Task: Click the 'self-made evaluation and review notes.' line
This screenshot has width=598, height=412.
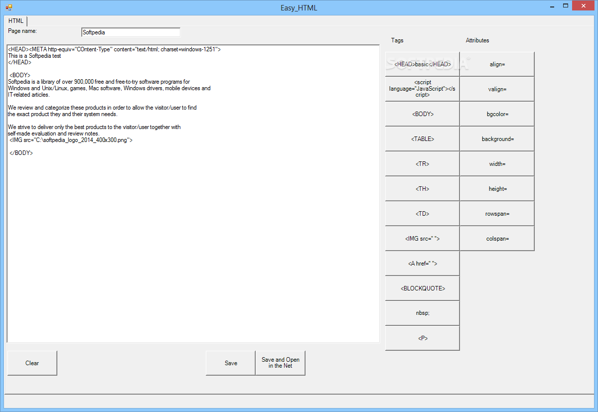Action: [54, 134]
